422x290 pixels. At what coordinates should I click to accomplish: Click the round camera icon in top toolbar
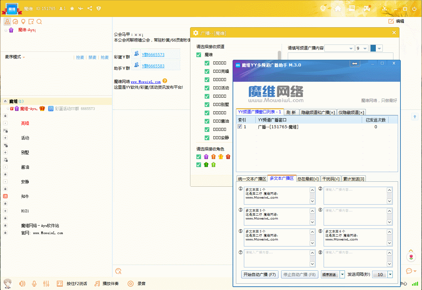pyautogui.click(x=323, y=9)
